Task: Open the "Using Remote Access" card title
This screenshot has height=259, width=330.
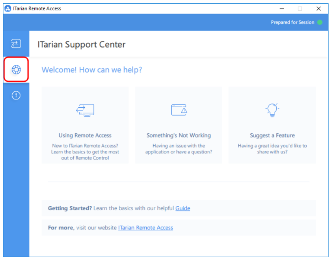Action: point(85,135)
